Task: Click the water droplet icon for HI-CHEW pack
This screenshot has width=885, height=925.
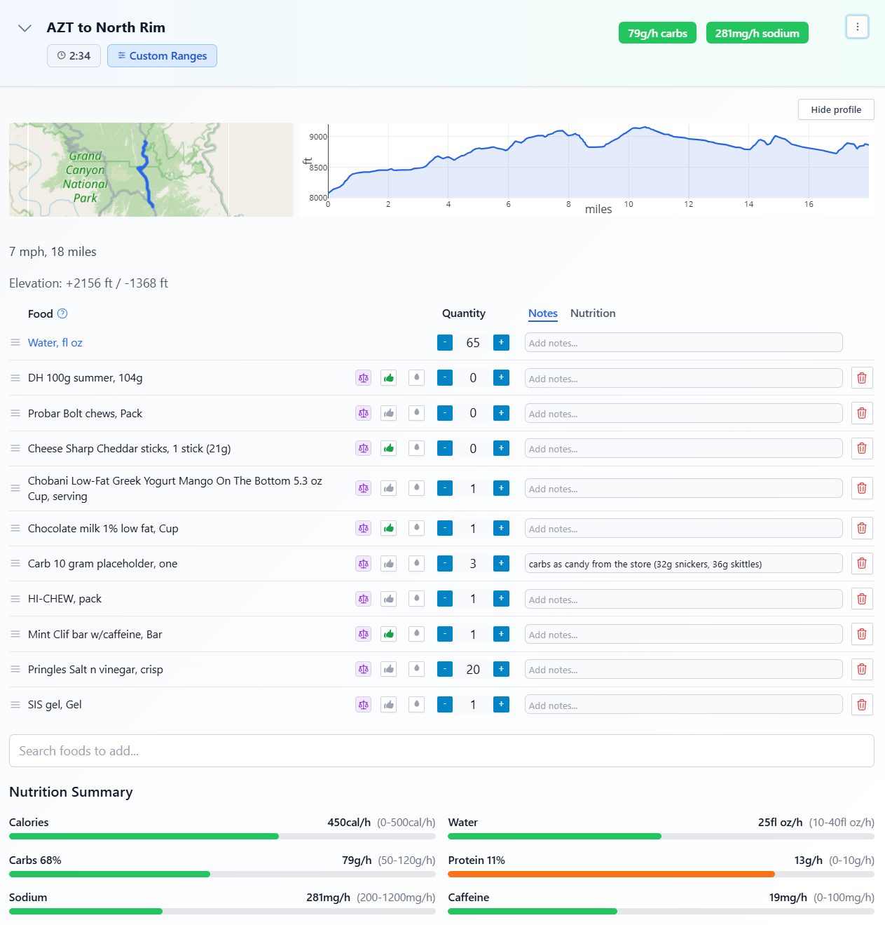Action: pyautogui.click(x=416, y=599)
